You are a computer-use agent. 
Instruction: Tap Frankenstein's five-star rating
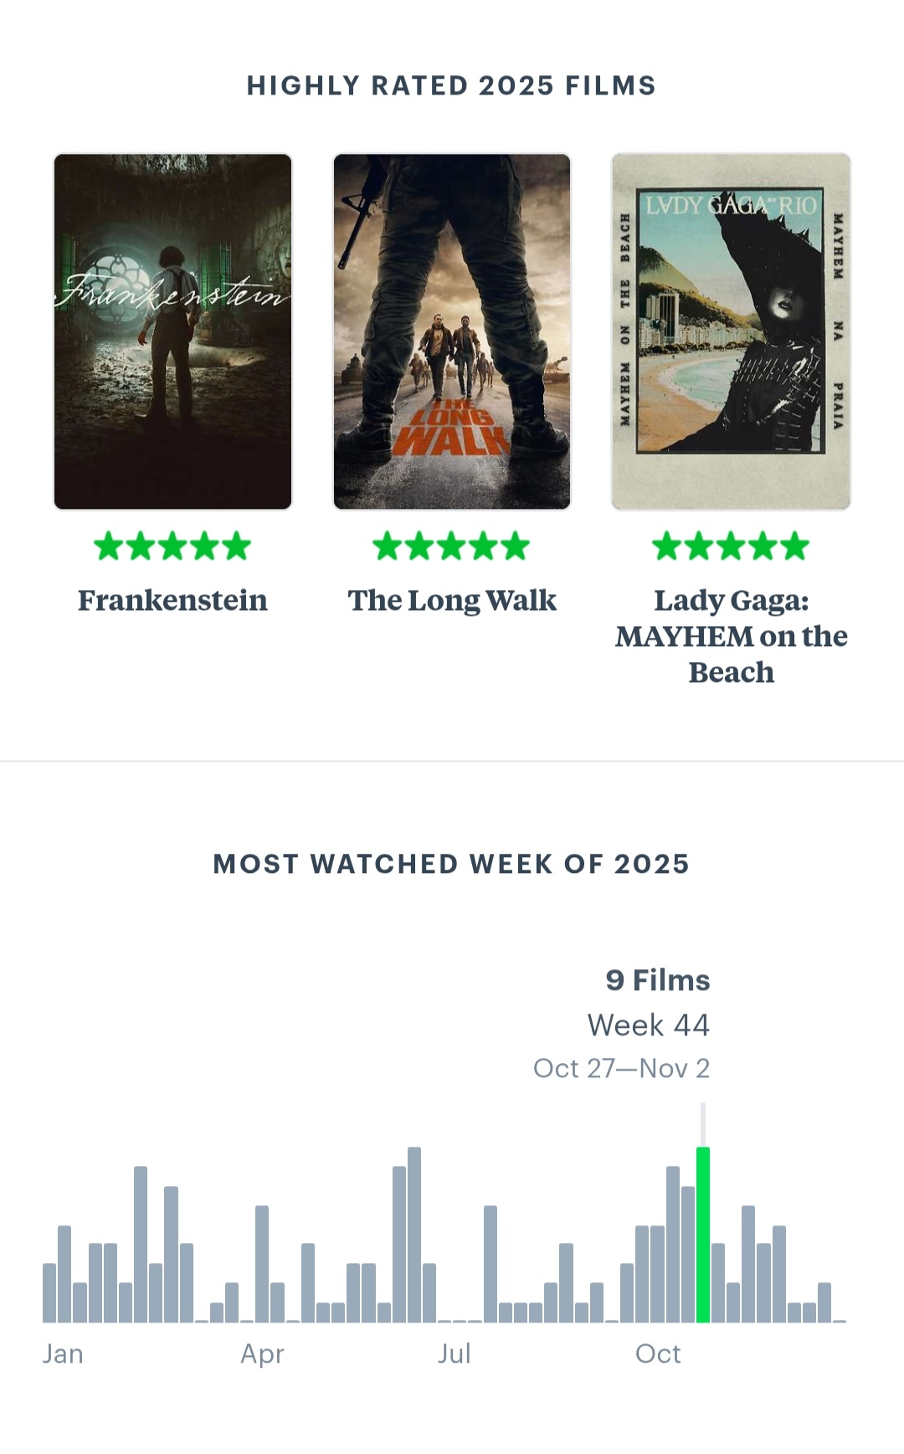(x=172, y=547)
